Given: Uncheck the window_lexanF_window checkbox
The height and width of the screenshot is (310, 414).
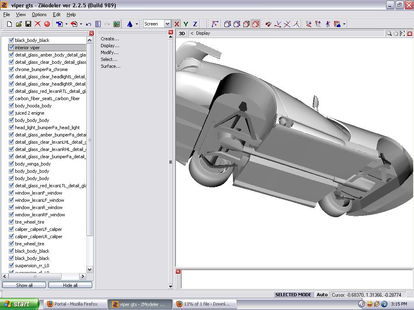Looking at the screenshot, I should pos(11,193).
